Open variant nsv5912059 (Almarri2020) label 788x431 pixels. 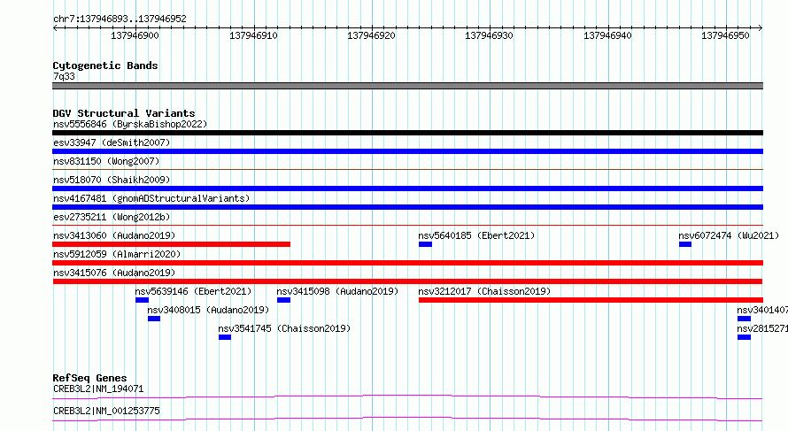tap(117, 254)
